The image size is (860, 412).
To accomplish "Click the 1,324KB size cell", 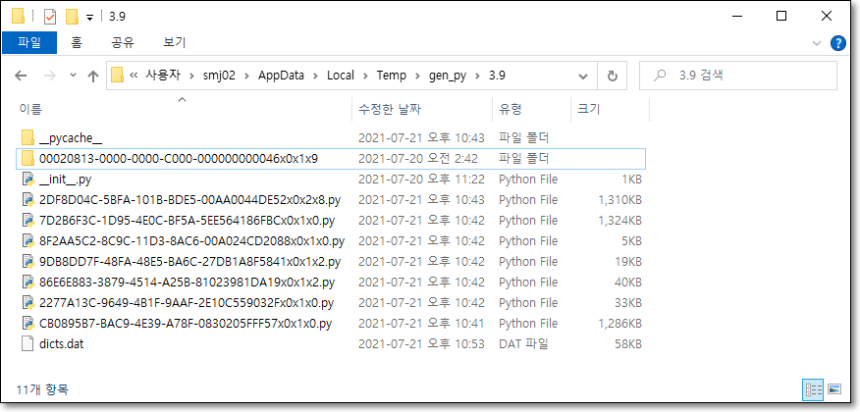I will click(x=619, y=221).
